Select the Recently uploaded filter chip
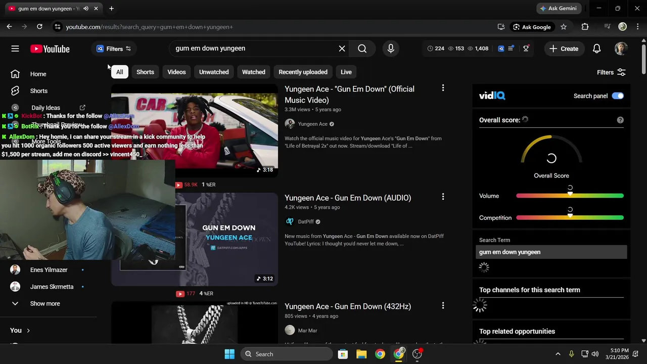This screenshot has height=364, width=647. [x=303, y=72]
